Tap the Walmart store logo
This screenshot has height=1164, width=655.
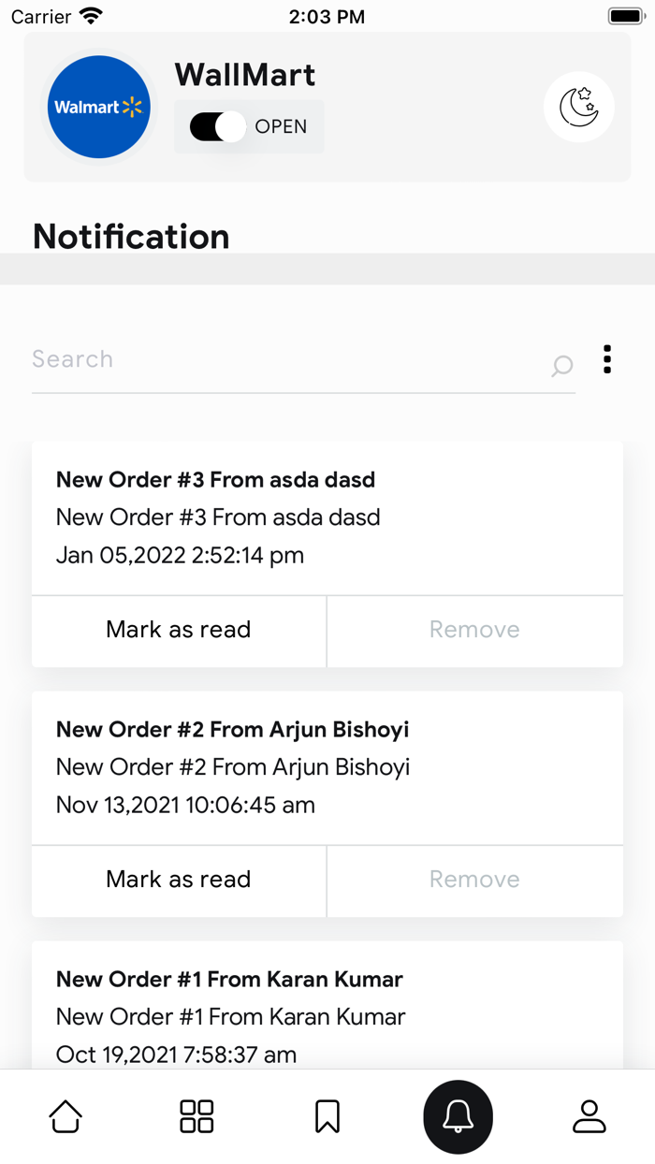pyautogui.click(x=99, y=107)
